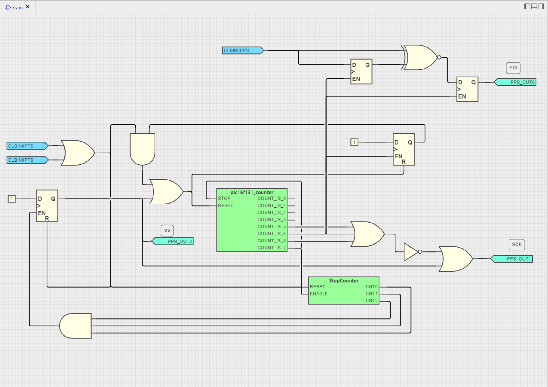Click the STOP pin of pic16f131_counter
This screenshot has height=387, width=548.
pyautogui.click(x=224, y=199)
